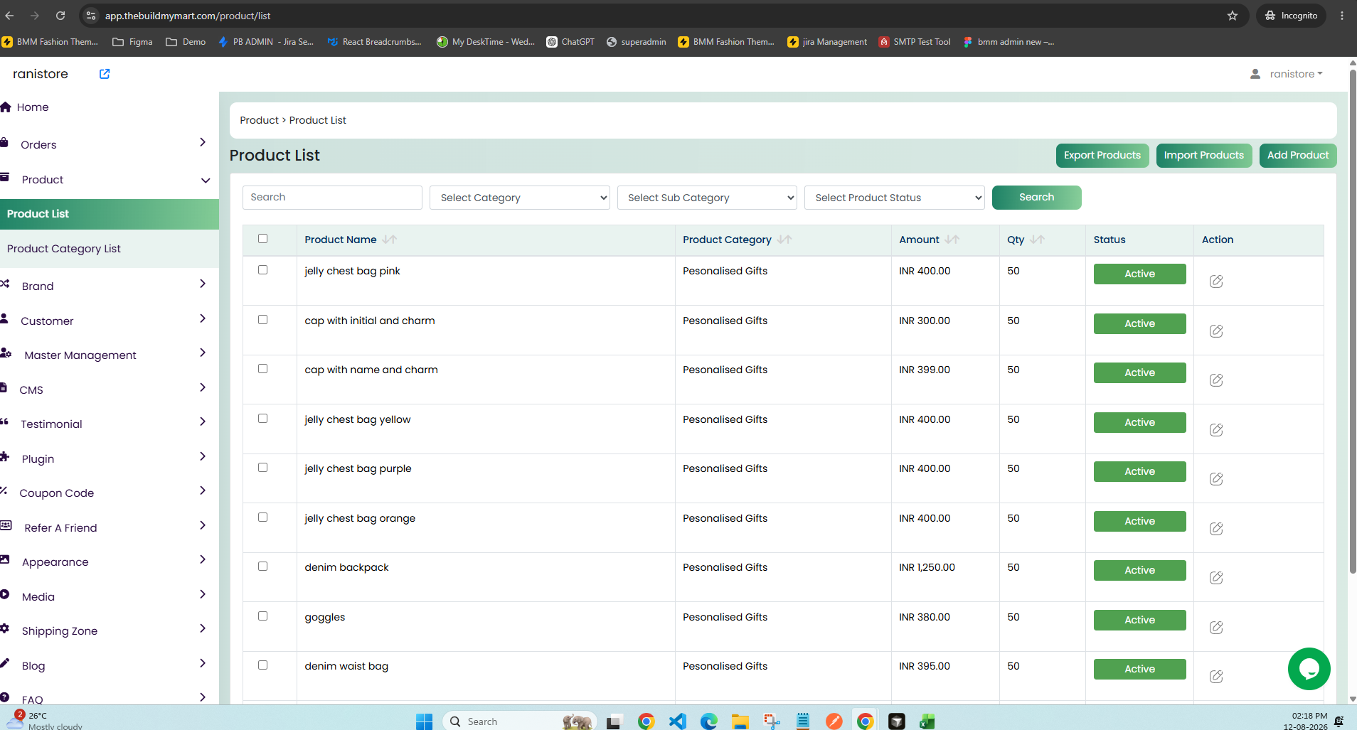Click the Home icon in the sidebar
The image size is (1357, 730).
coord(6,107)
